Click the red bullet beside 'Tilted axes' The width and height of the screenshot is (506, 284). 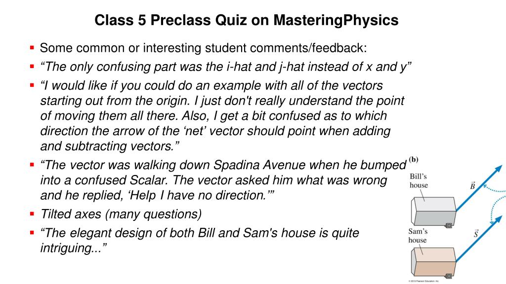point(32,213)
